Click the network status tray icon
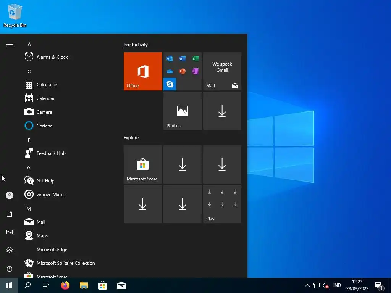Viewport: 391px width, 293px height. [x=317, y=285]
